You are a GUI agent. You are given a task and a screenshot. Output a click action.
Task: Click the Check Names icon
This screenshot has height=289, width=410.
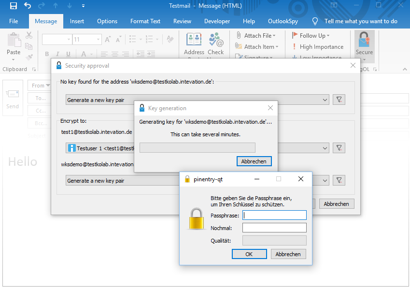coord(216,41)
